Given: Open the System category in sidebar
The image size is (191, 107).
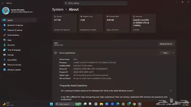Looking at the screenshot, I should (19, 20).
